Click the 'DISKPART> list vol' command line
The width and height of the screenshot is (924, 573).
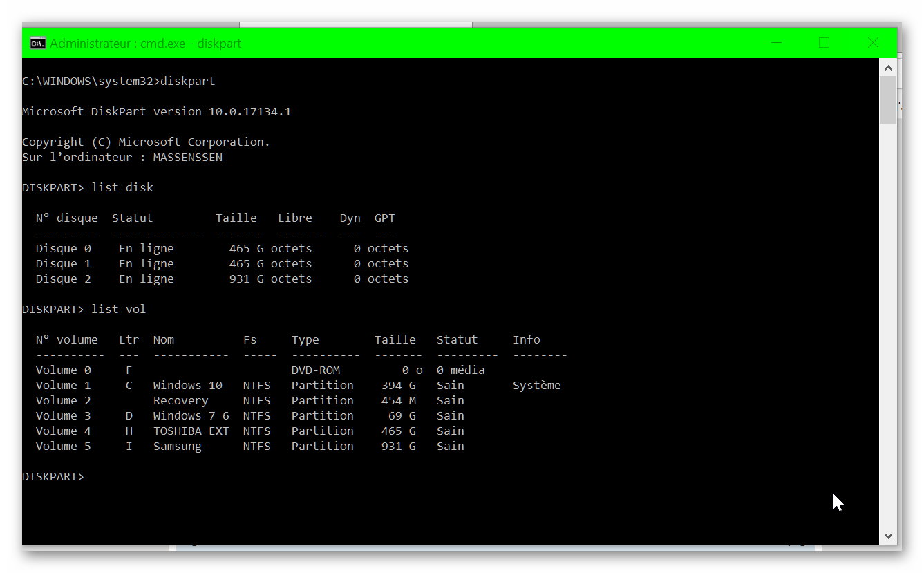84,310
